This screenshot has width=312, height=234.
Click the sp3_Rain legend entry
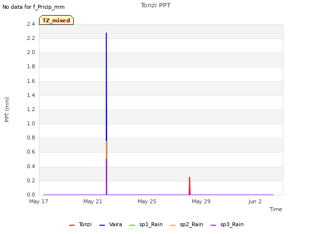[227, 224]
